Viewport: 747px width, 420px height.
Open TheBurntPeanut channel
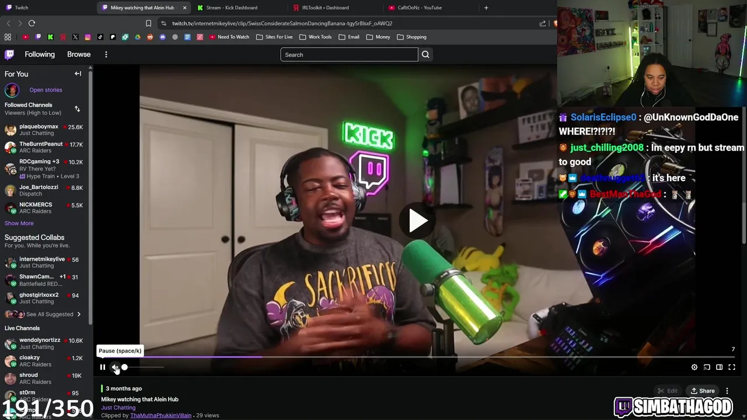pos(44,147)
